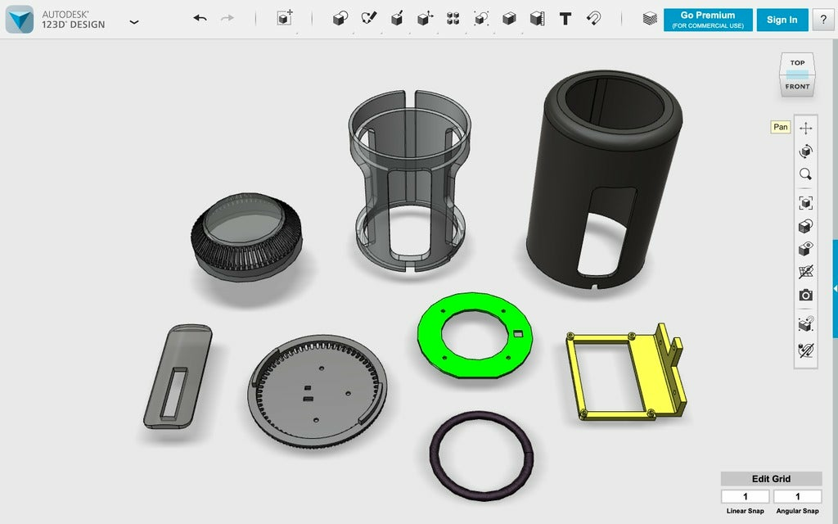
Task: Toggle snapping with the cube and magnet icon
Action: pyautogui.click(x=806, y=324)
